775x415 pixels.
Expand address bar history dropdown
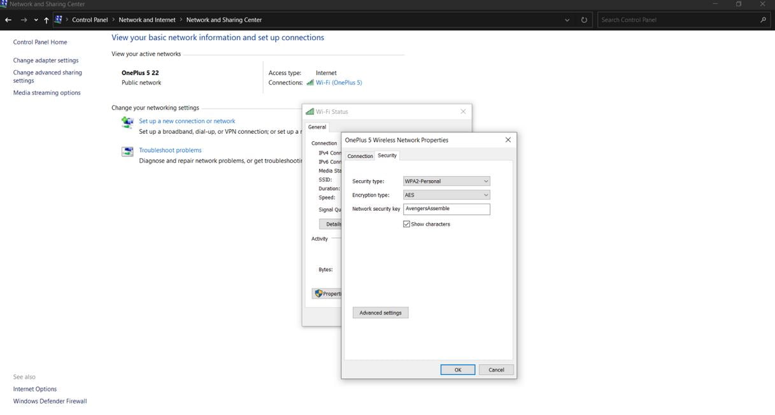click(x=567, y=20)
